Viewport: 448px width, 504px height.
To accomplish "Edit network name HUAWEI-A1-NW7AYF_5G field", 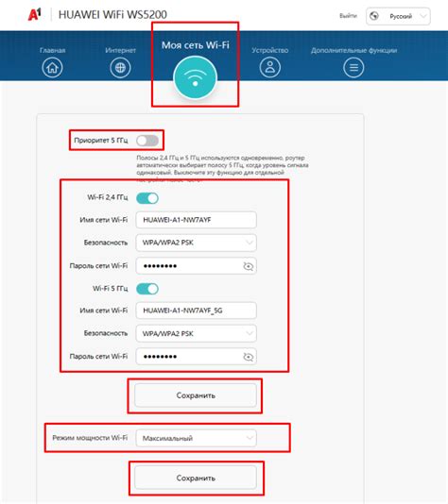I will 196,311.
